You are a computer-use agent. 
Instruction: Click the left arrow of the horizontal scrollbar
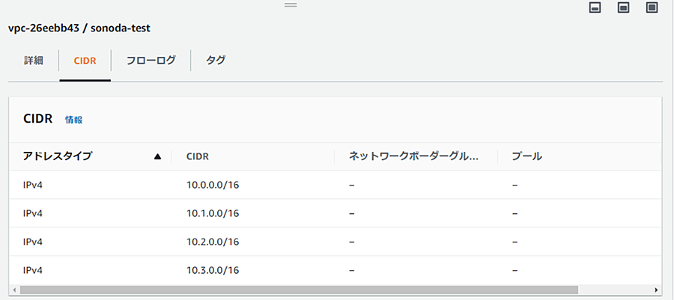[x=15, y=290]
